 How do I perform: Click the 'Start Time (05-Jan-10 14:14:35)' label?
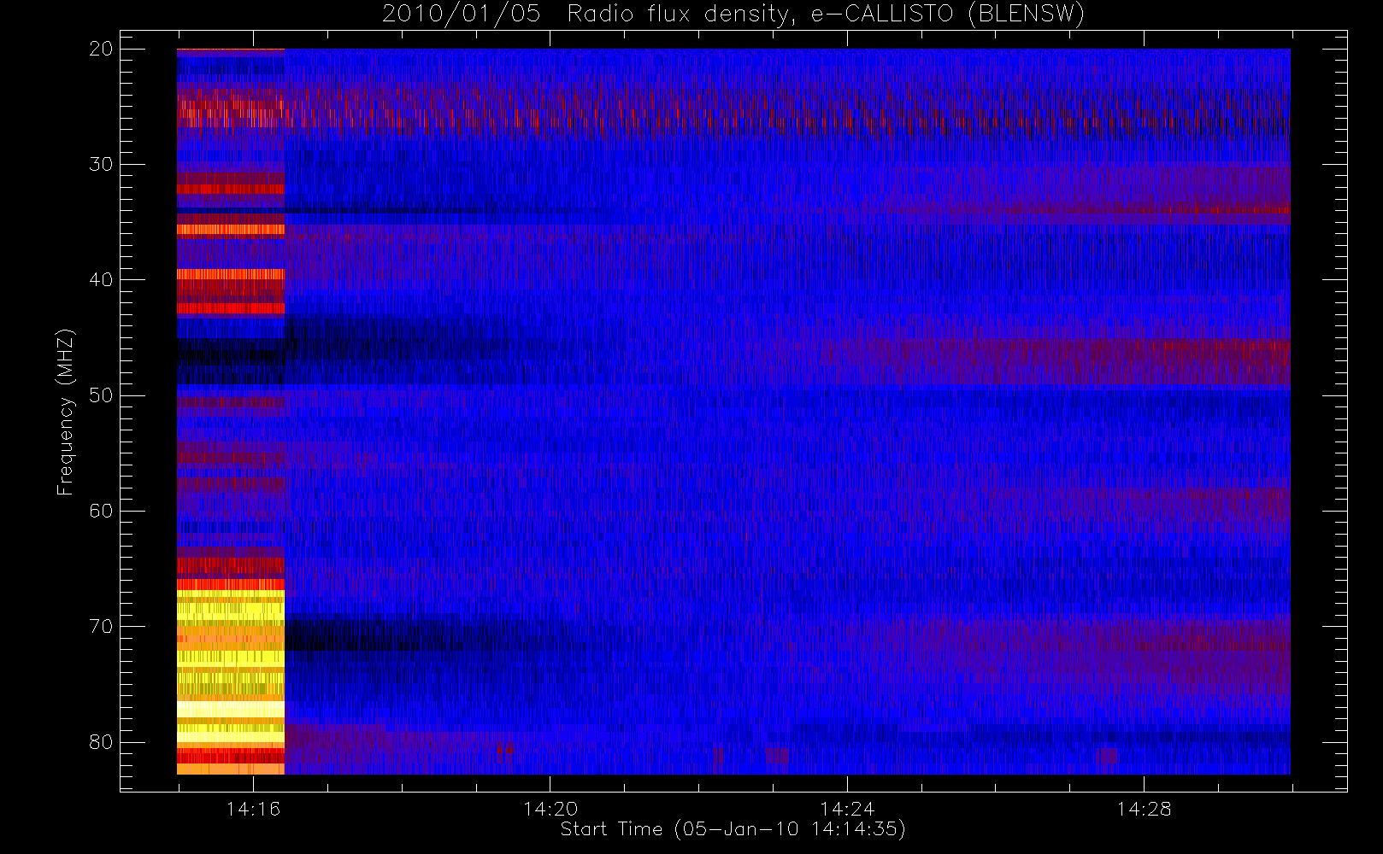click(733, 829)
